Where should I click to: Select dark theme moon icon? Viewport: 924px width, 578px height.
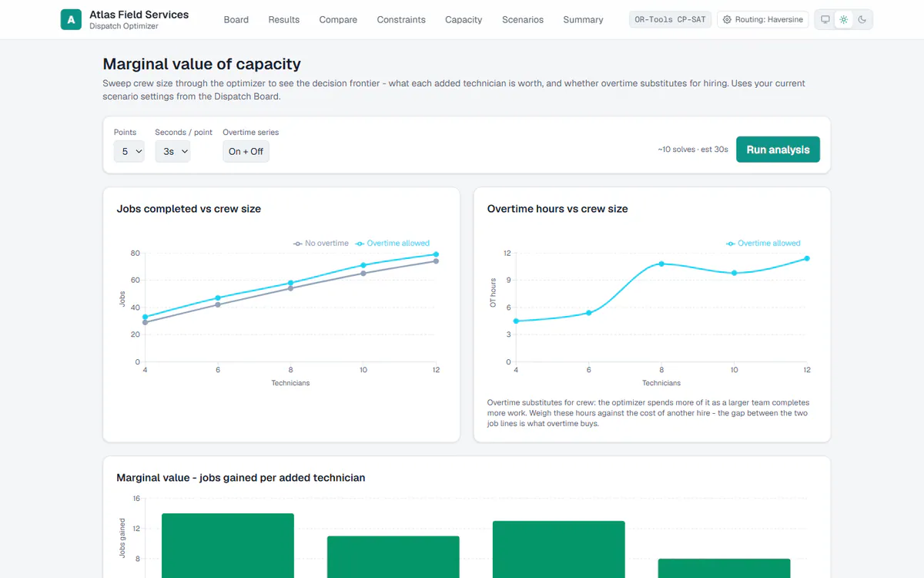click(862, 19)
